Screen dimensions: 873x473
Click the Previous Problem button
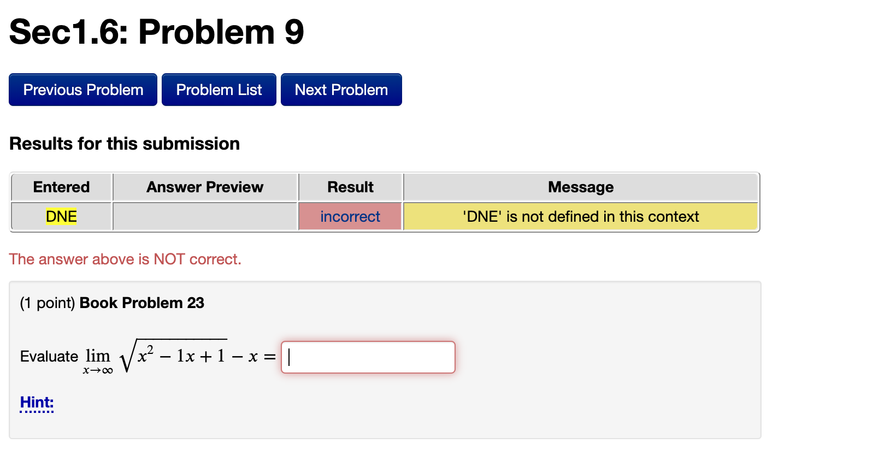(82, 90)
